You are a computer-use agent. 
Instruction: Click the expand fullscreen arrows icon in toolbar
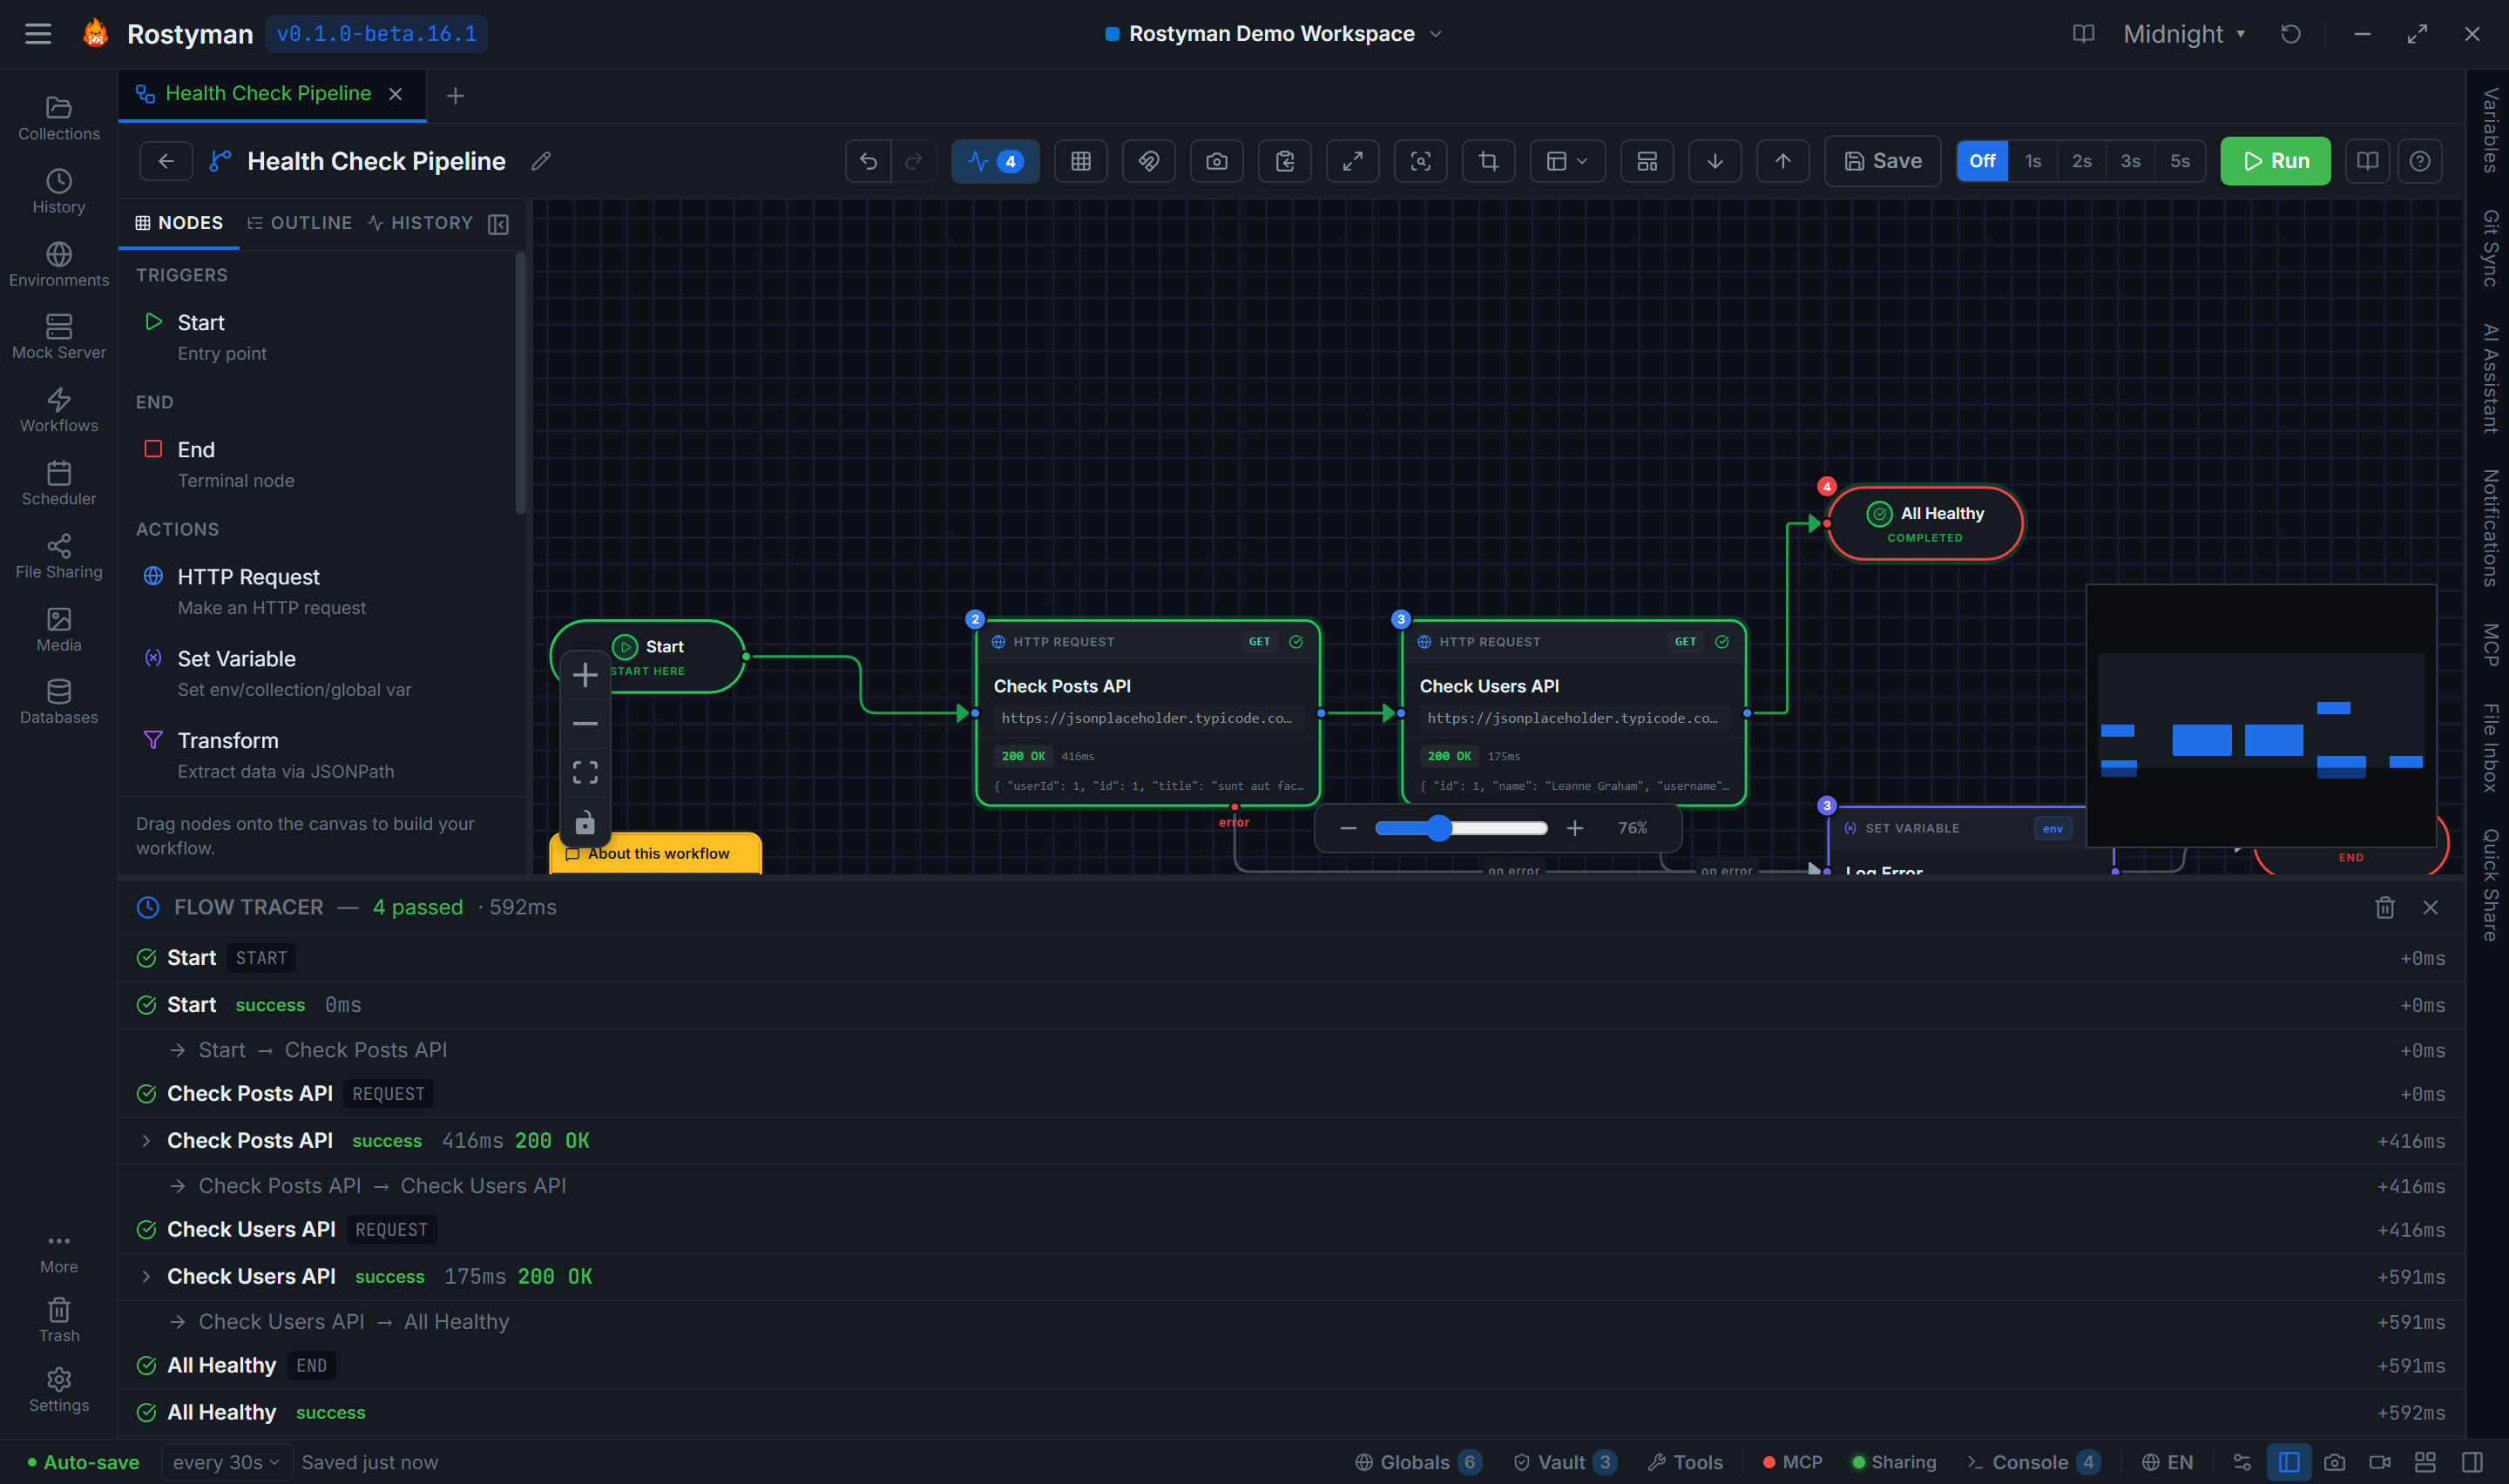1353,161
